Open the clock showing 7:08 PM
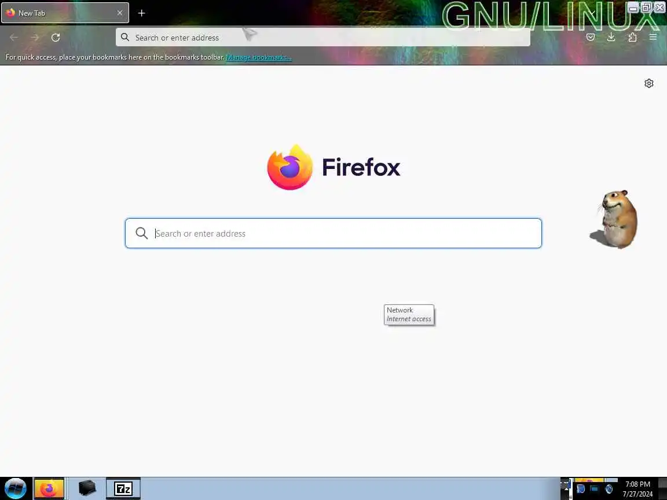The height and width of the screenshot is (500, 667). [637, 489]
